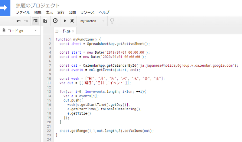
Task: Click the week array of weekday characters
Action: (x=124, y=79)
